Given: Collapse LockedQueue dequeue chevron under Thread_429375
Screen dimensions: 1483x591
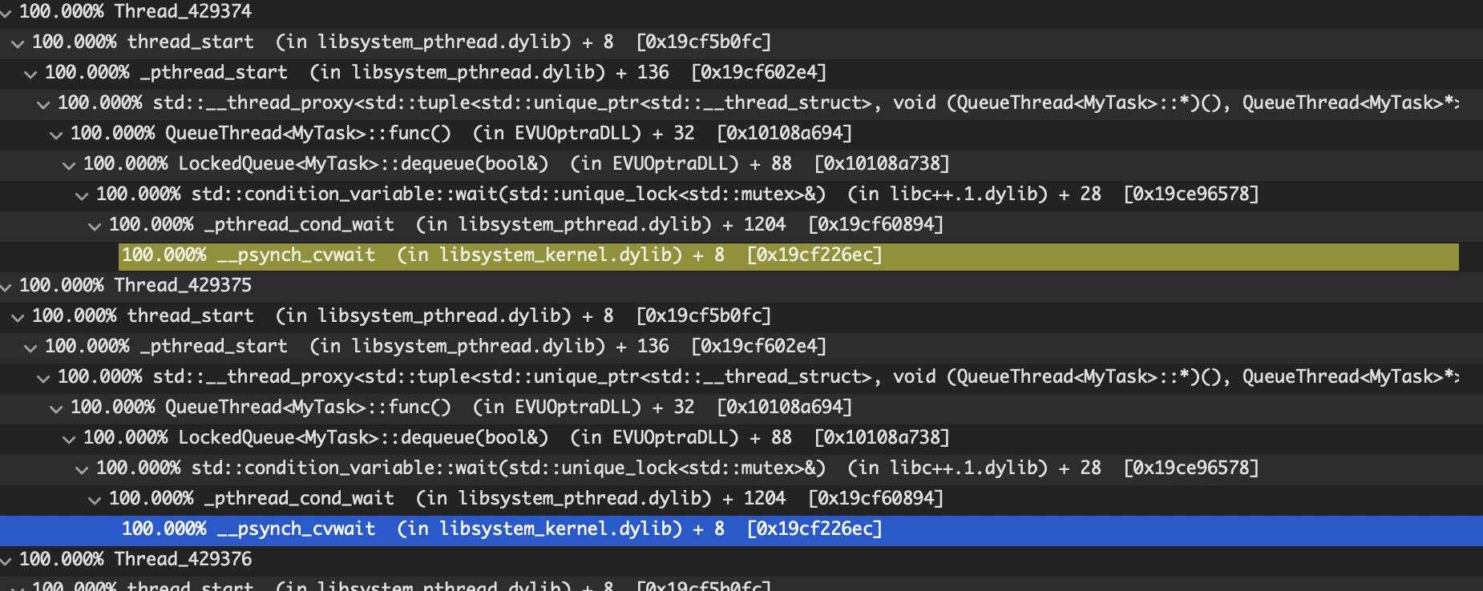Looking at the screenshot, I should [69, 440].
